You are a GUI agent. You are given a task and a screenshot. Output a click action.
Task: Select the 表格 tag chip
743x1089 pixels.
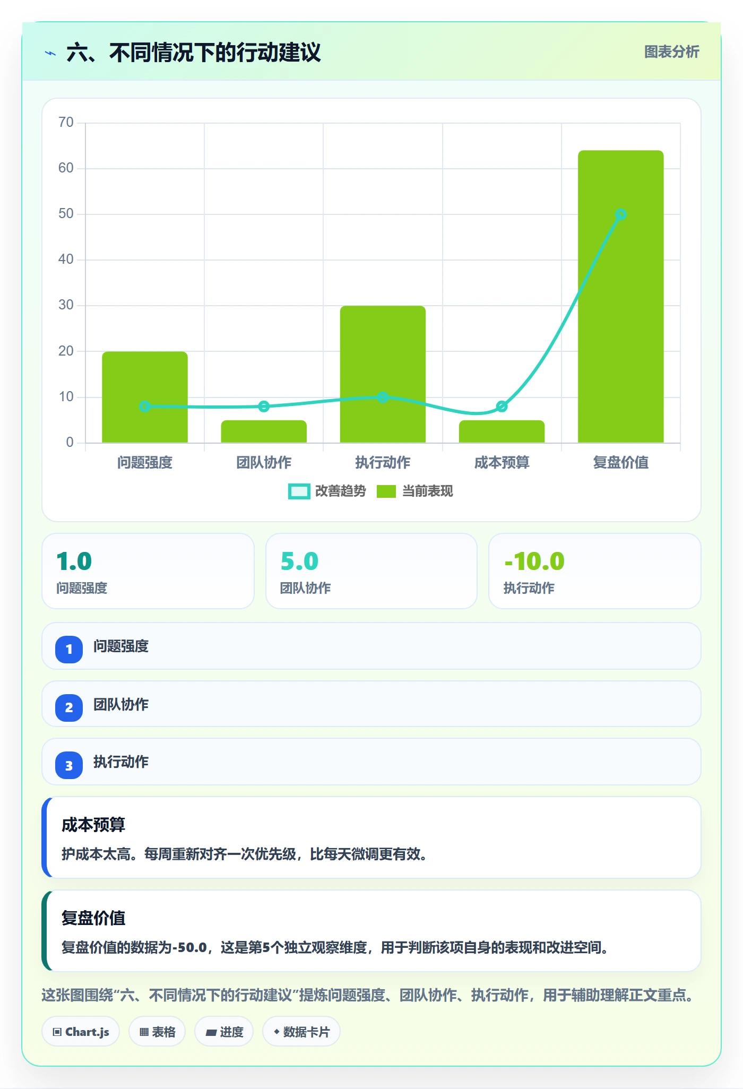click(157, 1032)
